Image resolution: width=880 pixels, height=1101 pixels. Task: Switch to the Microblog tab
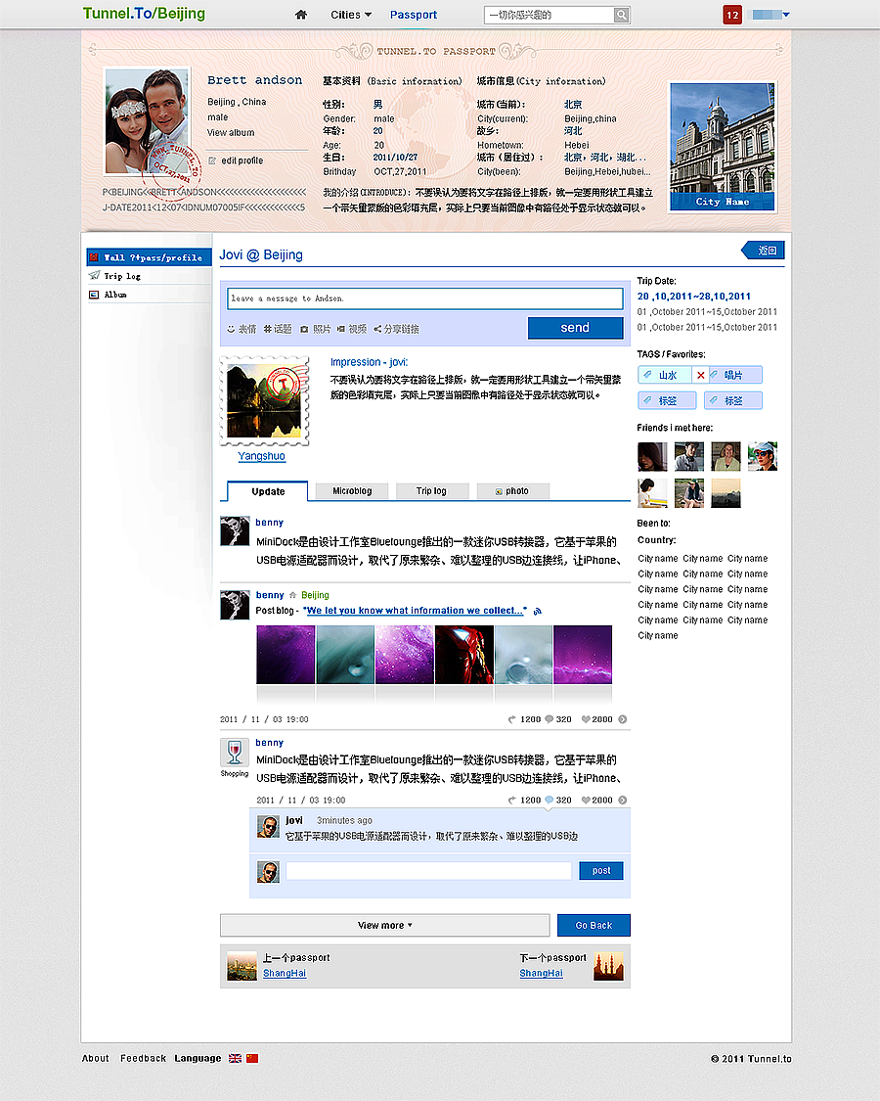pos(351,490)
